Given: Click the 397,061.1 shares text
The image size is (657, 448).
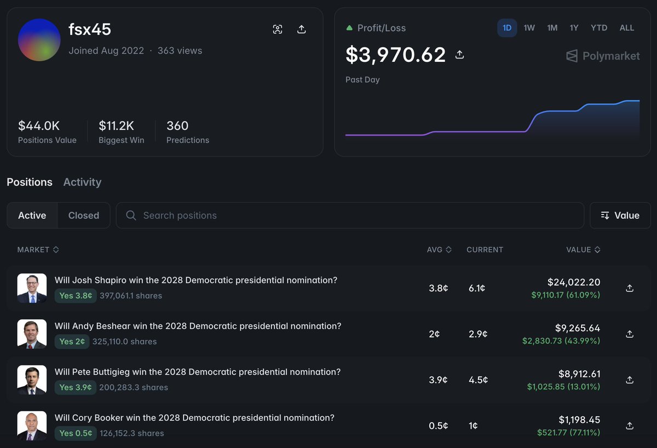Looking at the screenshot, I should point(131,295).
